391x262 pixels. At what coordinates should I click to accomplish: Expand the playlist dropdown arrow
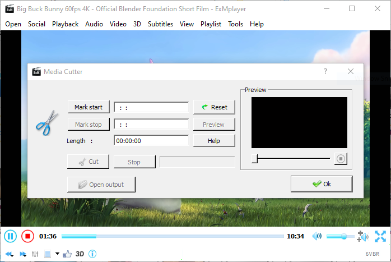[57, 254]
